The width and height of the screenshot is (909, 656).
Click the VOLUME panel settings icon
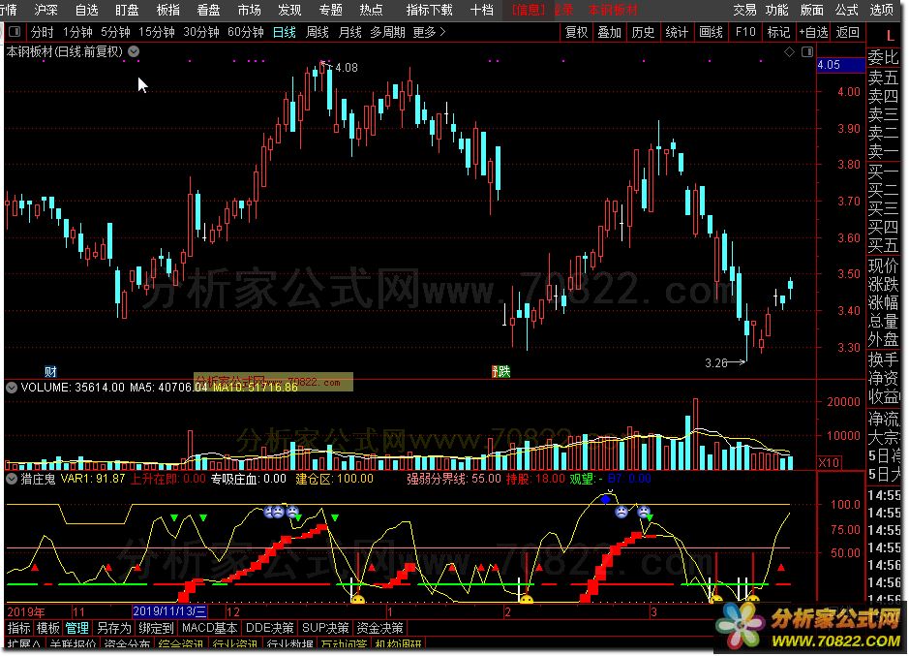[x=11, y=387]
